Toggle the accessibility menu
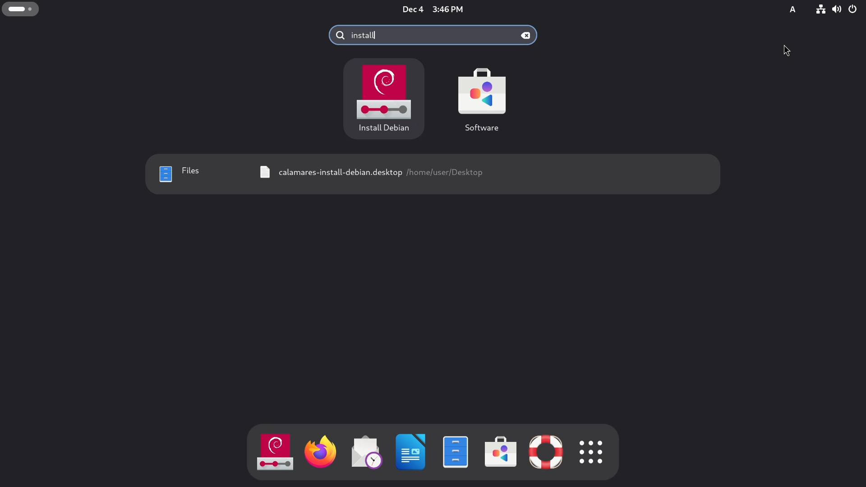Screen dimensions: 866x487 [793, 9]
